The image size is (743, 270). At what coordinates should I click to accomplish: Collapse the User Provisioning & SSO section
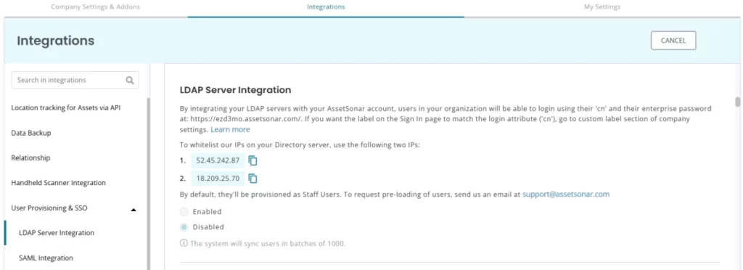134,209
